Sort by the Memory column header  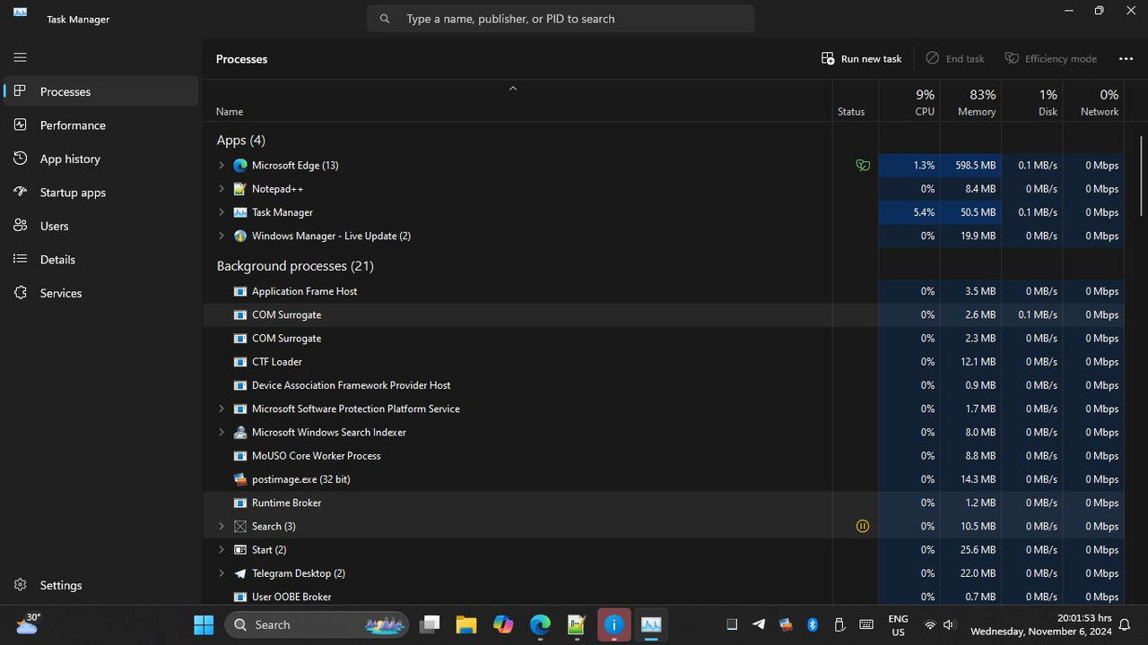point(970,101)
